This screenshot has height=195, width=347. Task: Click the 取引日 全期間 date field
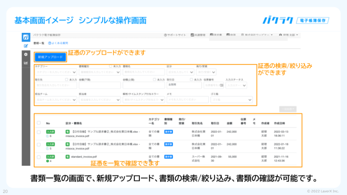point(184,85)
